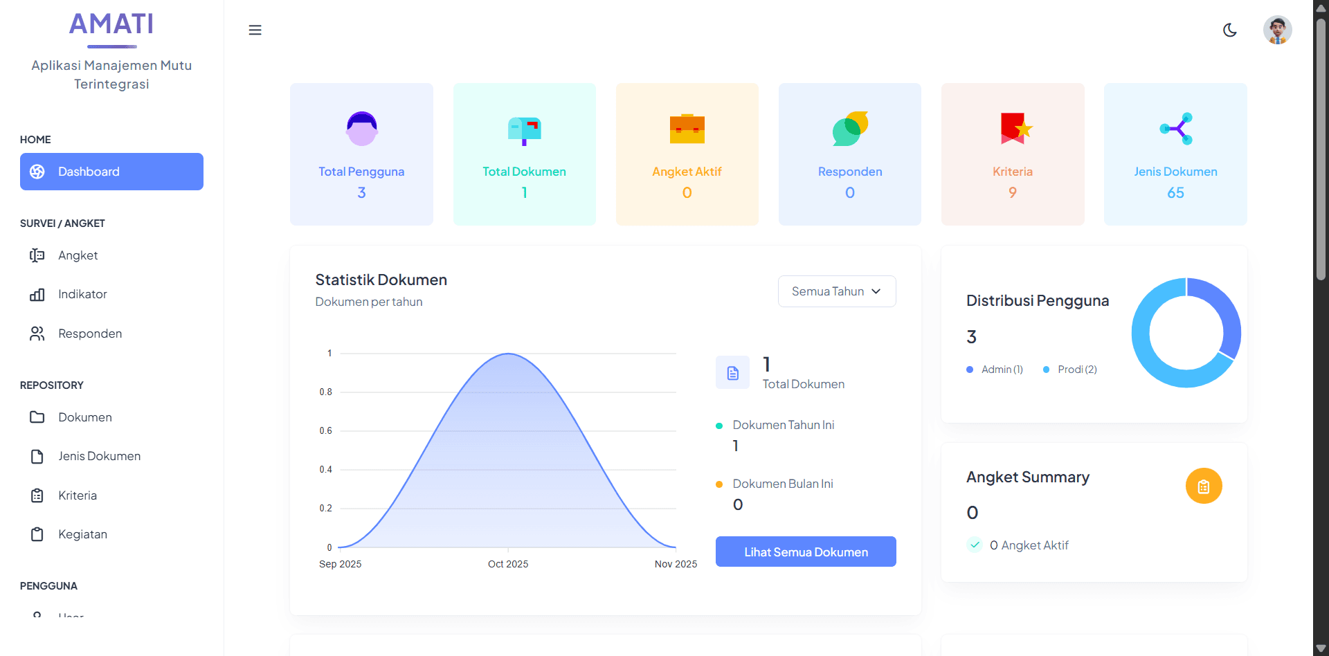Click the Total Pengguna stat card
Screen dimensions: 1329x656
pos(361,154)
